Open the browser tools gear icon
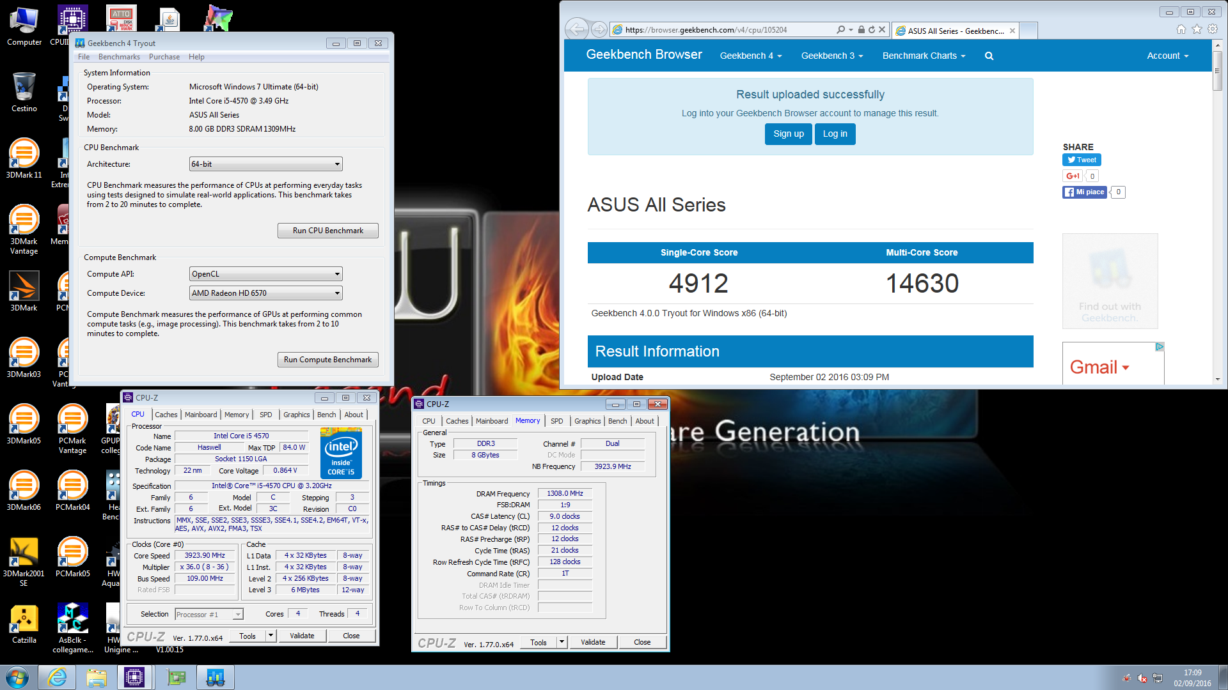This screenshot has width=1228, height=690. [x=1212, y=29]
